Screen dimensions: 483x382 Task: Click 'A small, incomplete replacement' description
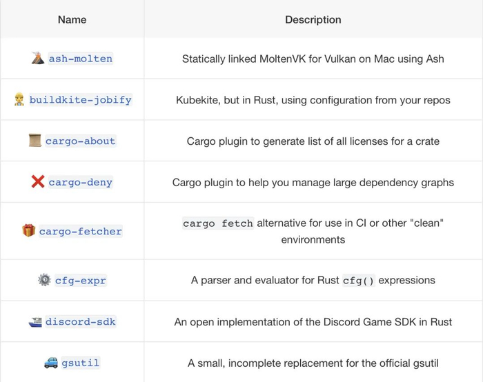[x=313, y=363]
